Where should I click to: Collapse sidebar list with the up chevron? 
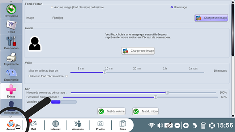pos(11,1)
